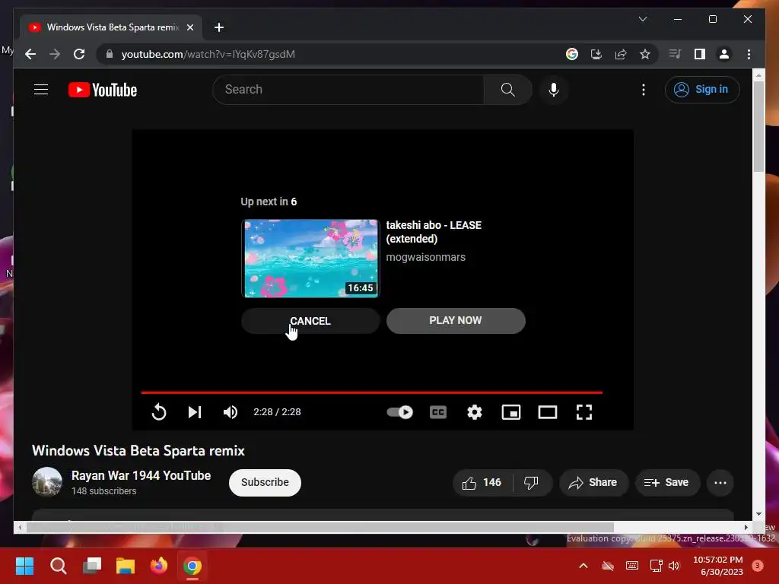Open Rayan War 1944 YouTube channel name
Viewport: 779px width, 584px height.
click(141, 475)
